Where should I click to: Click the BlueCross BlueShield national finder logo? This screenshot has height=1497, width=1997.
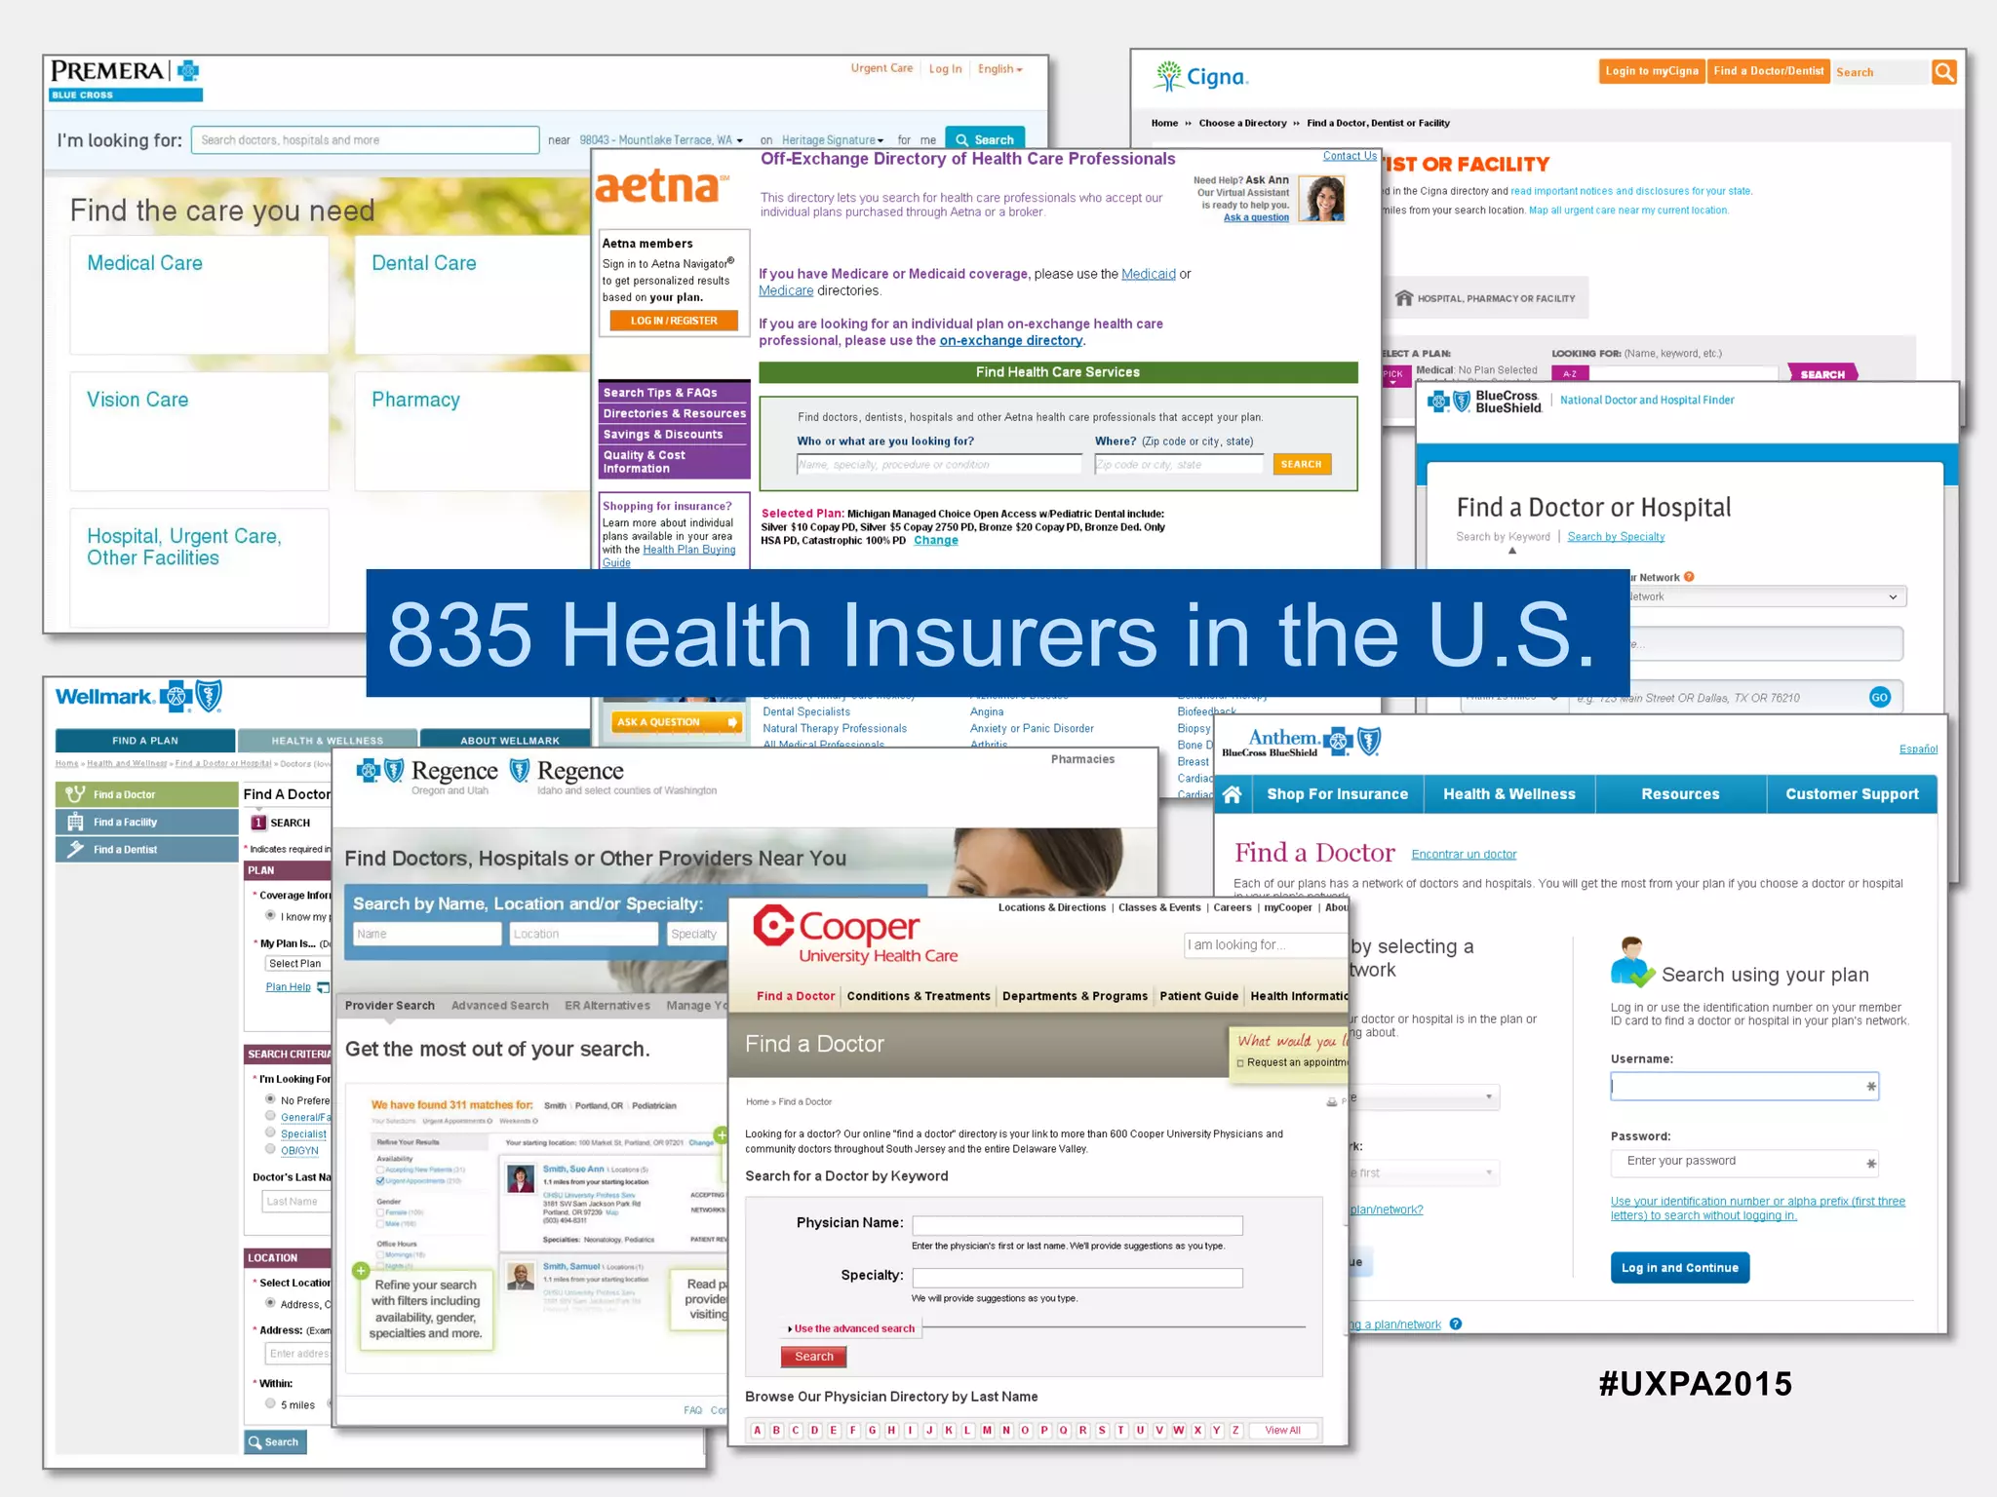click(x=1484, y=402)
